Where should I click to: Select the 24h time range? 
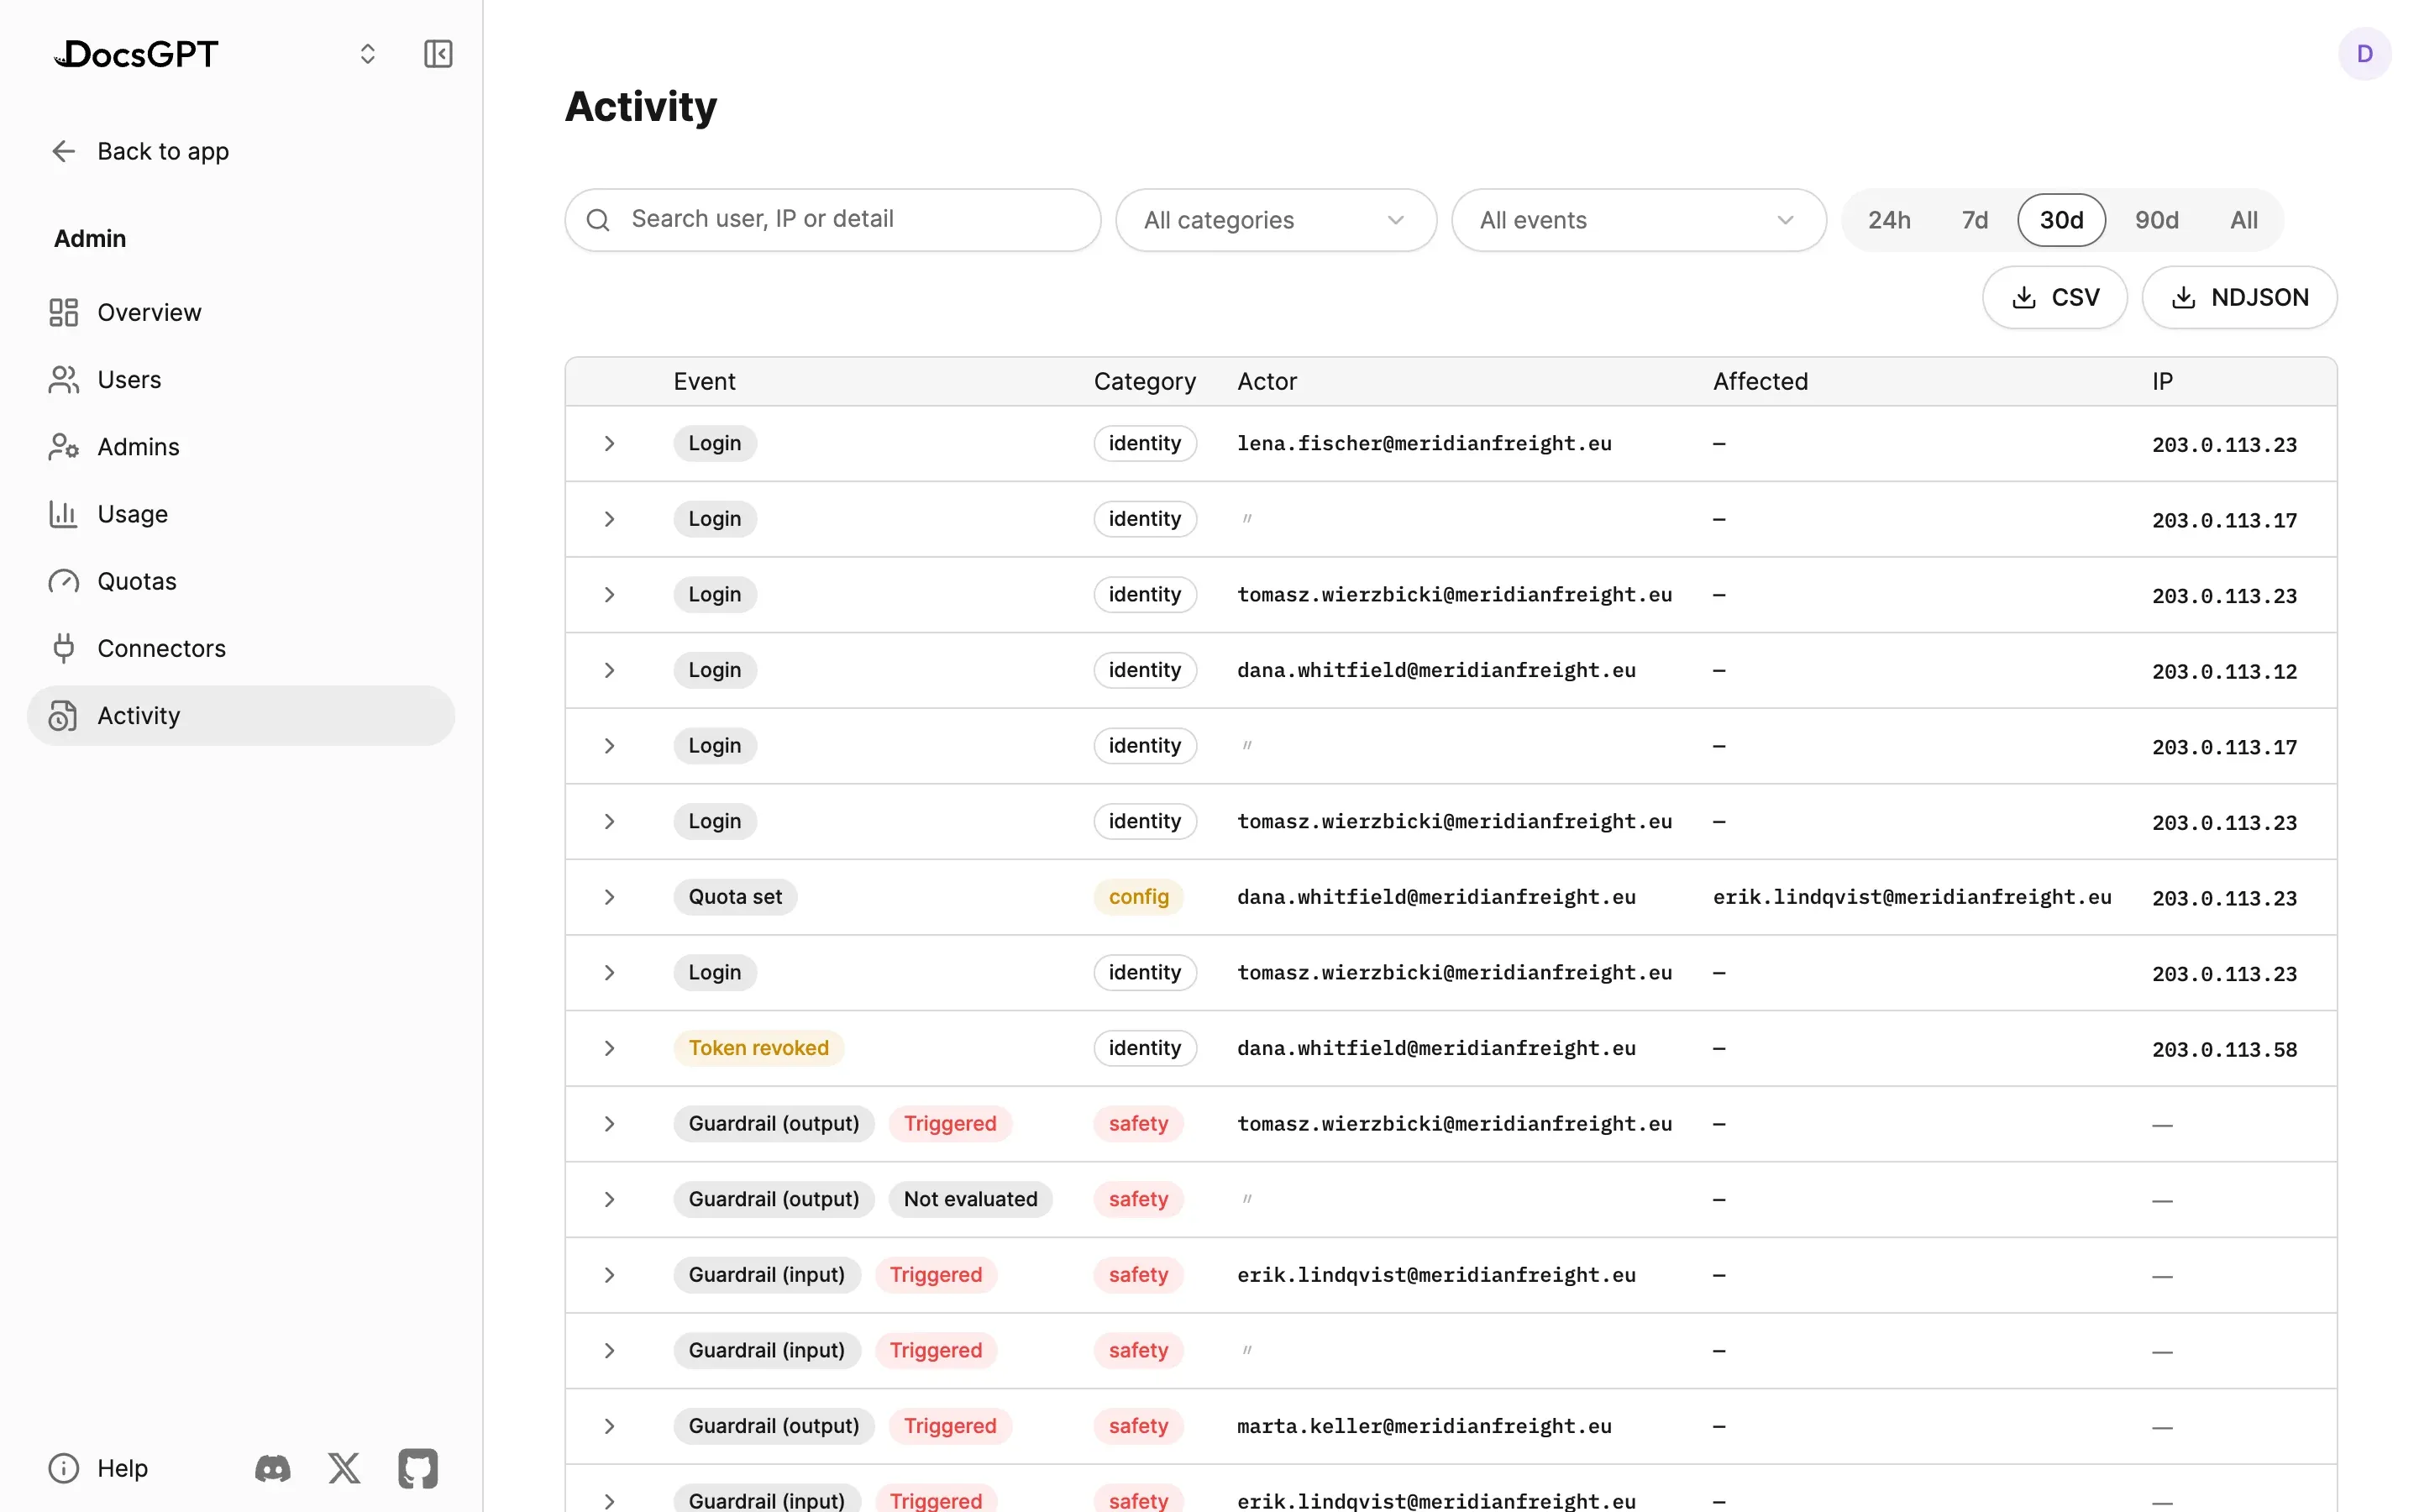[x=1888, y=220]
